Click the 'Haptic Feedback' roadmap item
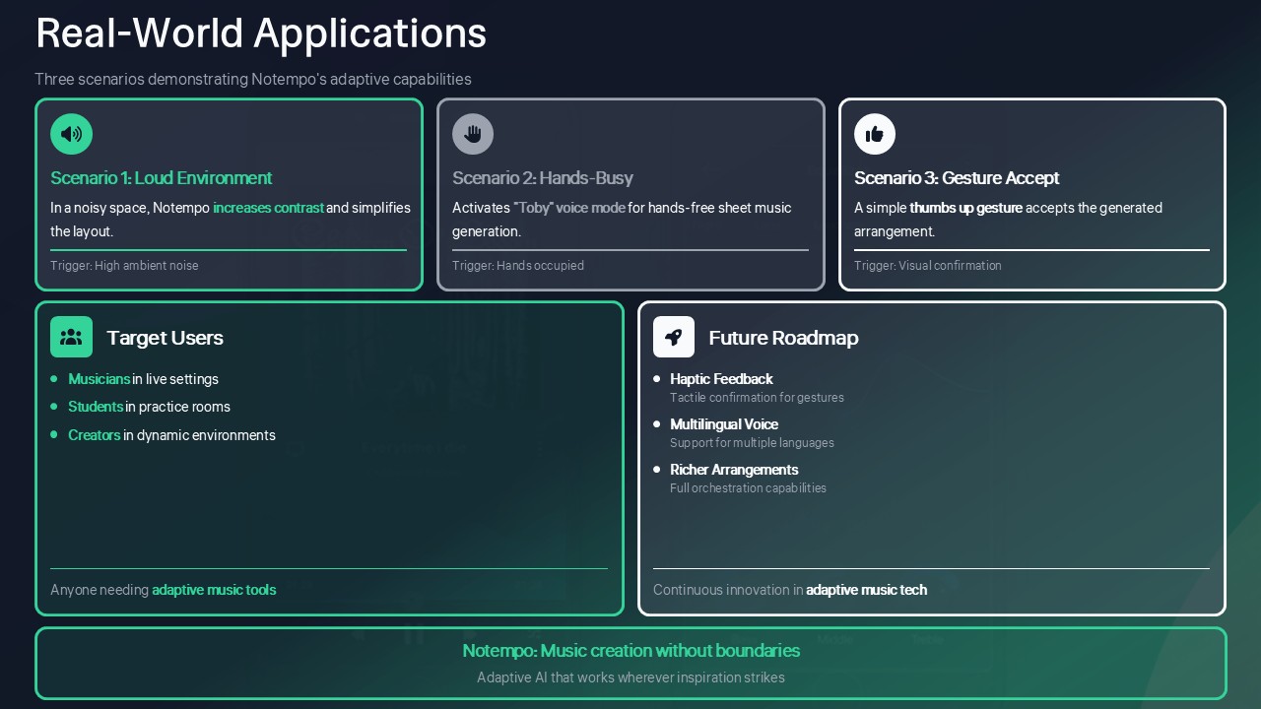This screenshot has height=709, width=1261. [x=721, y=379]
